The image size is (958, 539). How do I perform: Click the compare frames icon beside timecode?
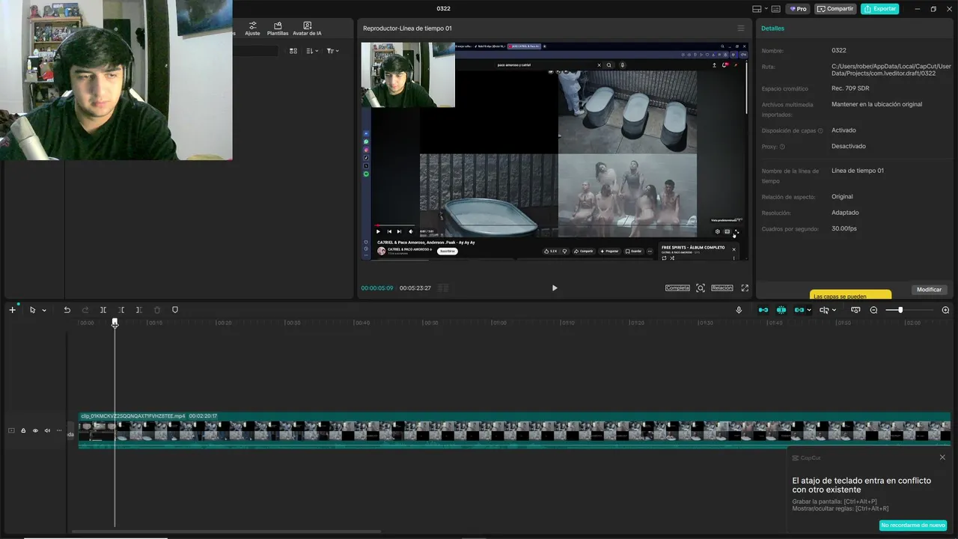443,288
